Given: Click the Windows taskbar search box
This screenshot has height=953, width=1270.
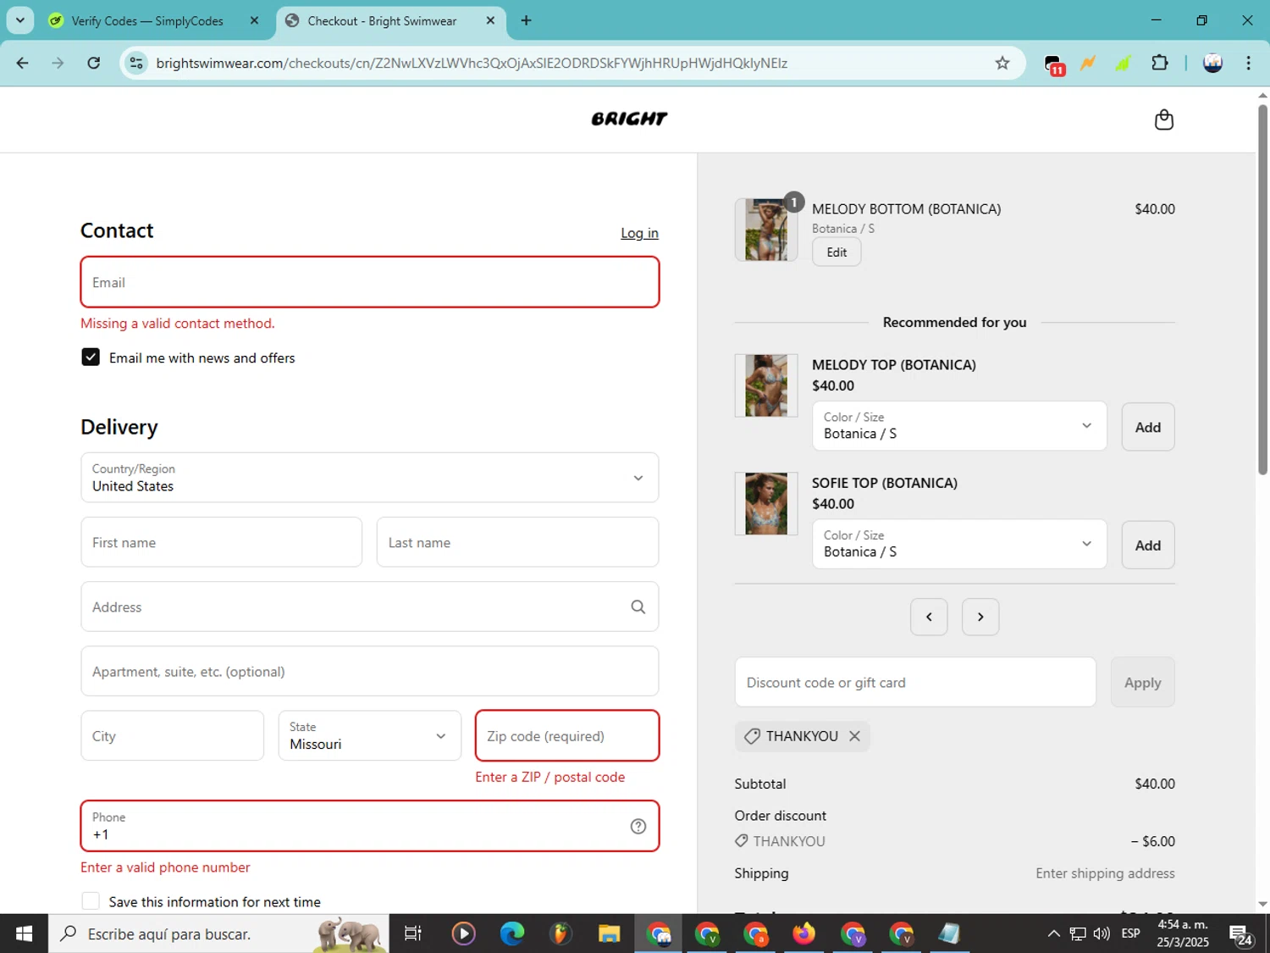Looking at the screenshot, I should point(218,934).
